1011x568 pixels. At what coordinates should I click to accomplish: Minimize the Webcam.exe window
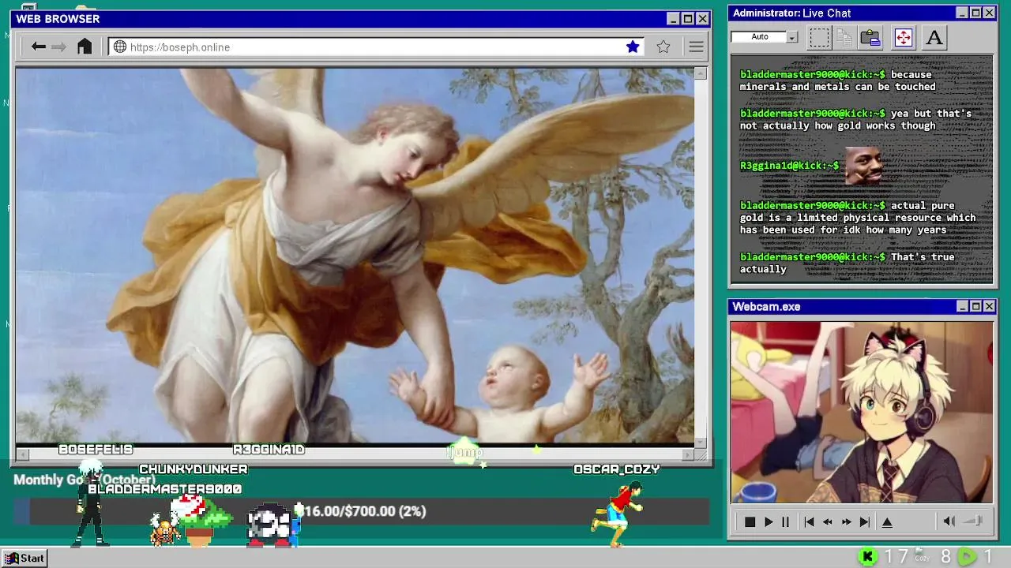pos(962,306)
